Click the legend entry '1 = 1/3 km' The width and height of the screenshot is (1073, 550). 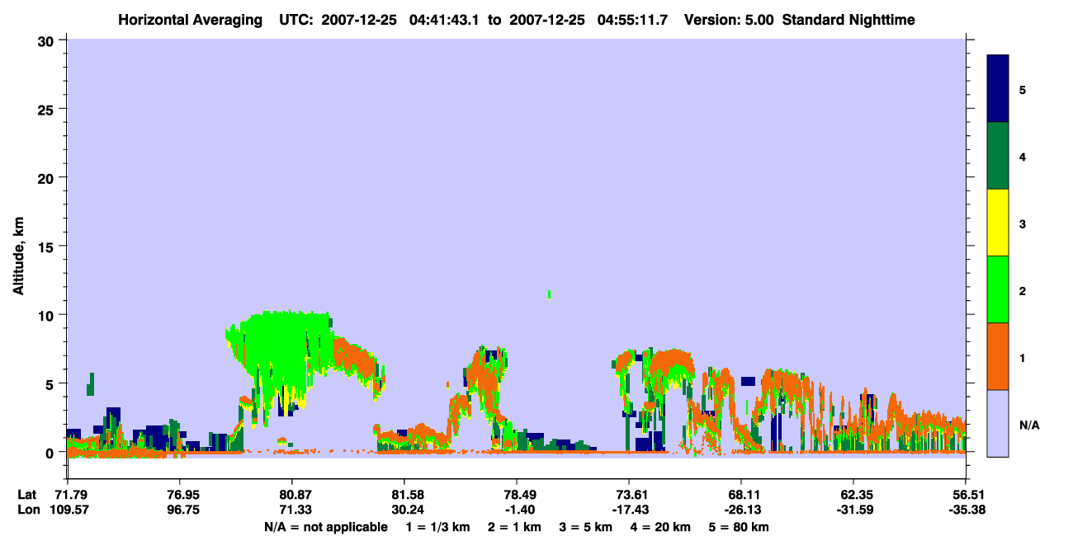tap(437, 527)
